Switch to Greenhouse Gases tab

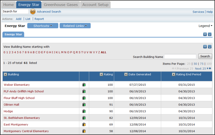pyautogui.click(x=61, y=5)
